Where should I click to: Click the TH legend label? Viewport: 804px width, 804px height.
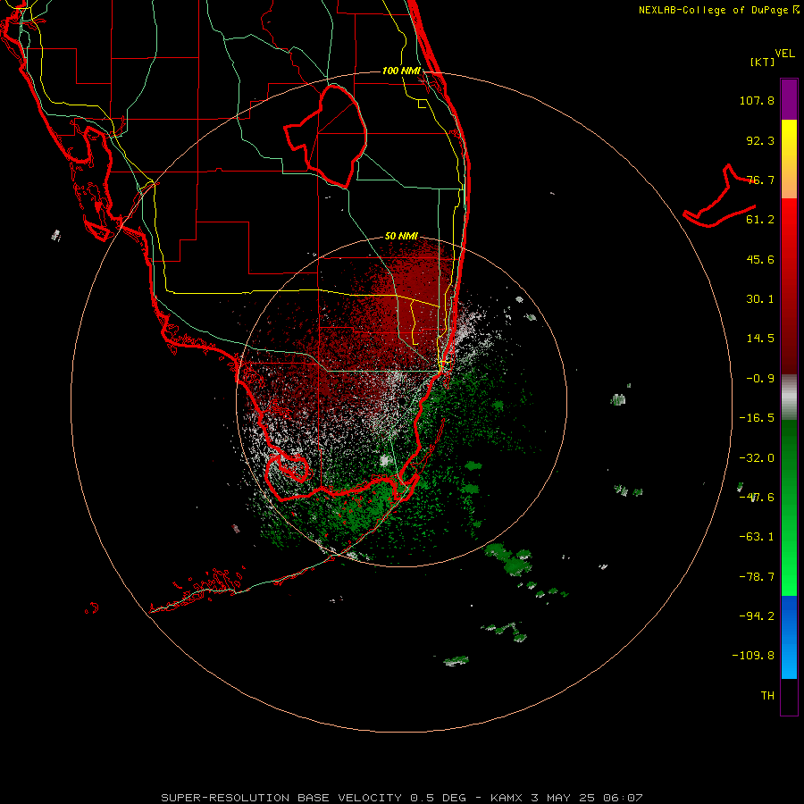pos(767,696)
